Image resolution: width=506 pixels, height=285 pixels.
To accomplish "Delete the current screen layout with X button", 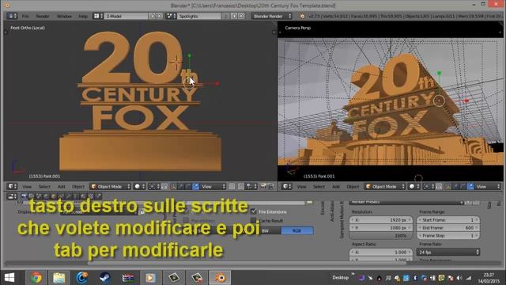I will pyautogui.click(x=159, y=16).
